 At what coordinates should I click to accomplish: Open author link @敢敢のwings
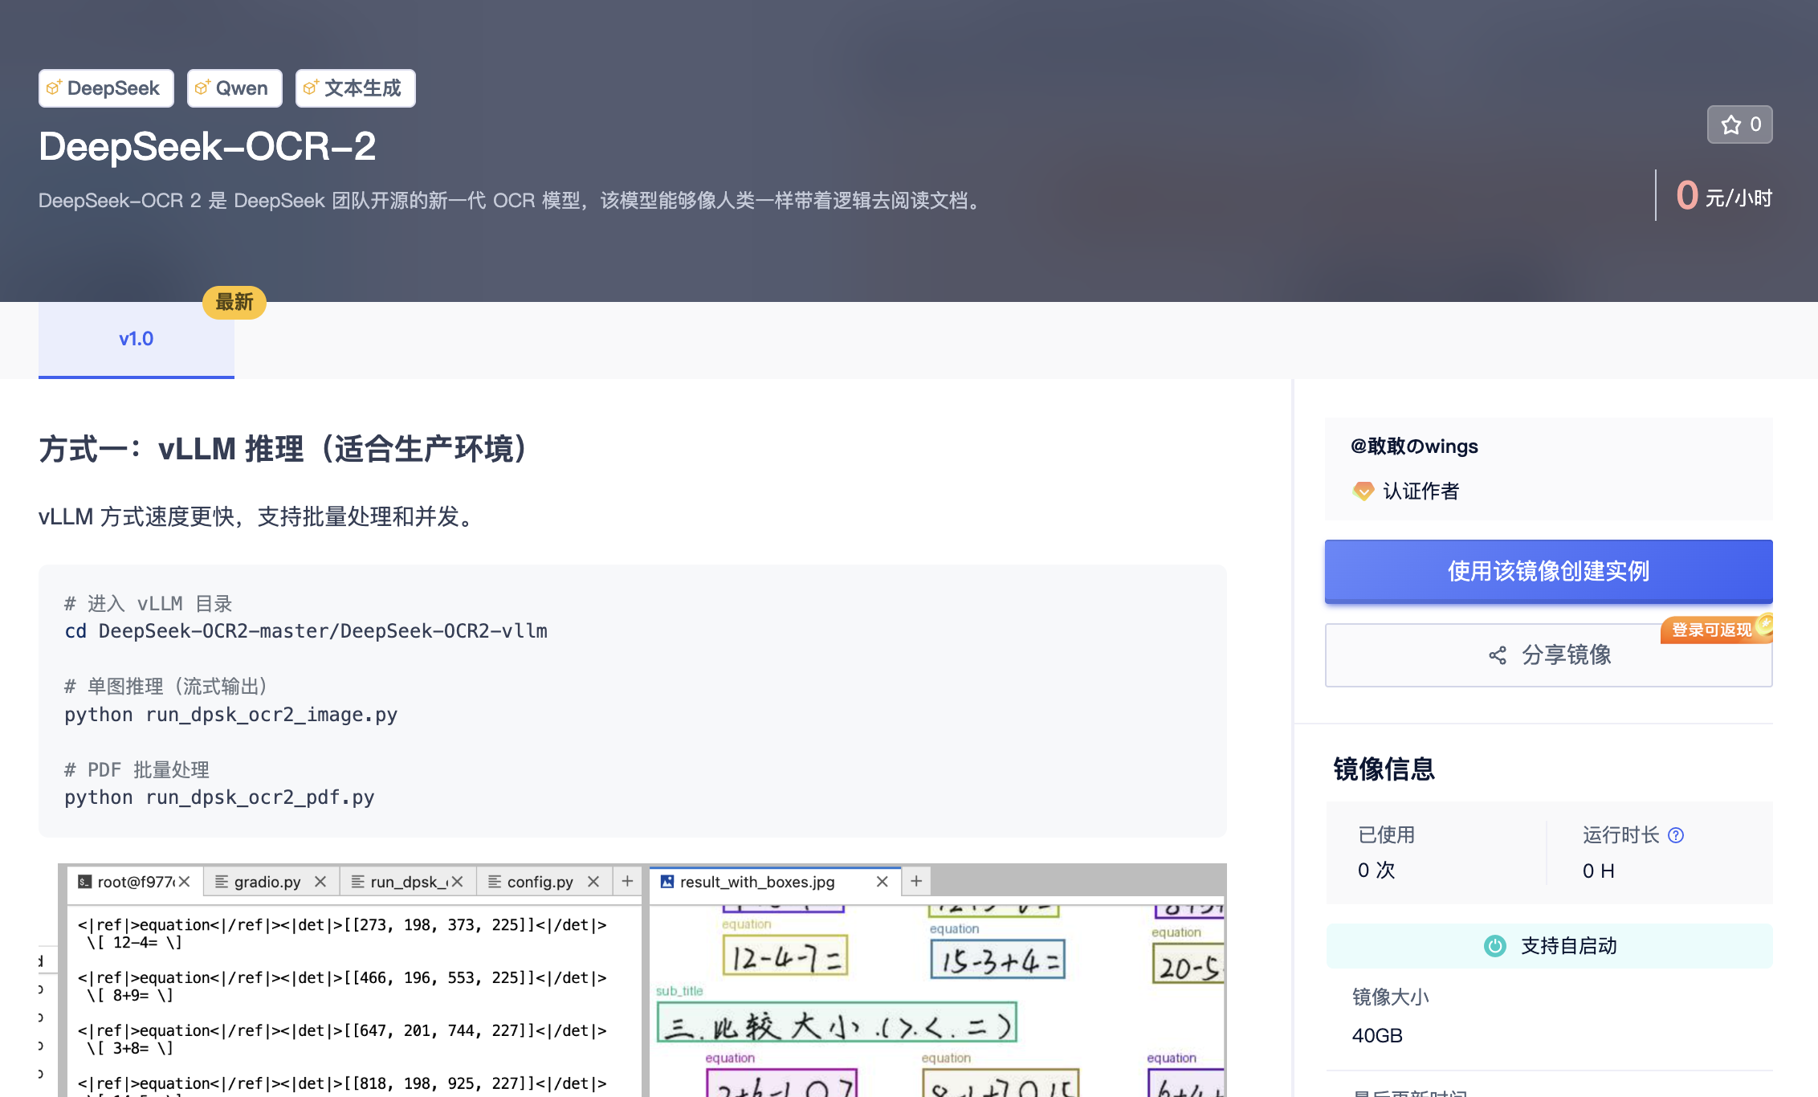pos(1414,447)
